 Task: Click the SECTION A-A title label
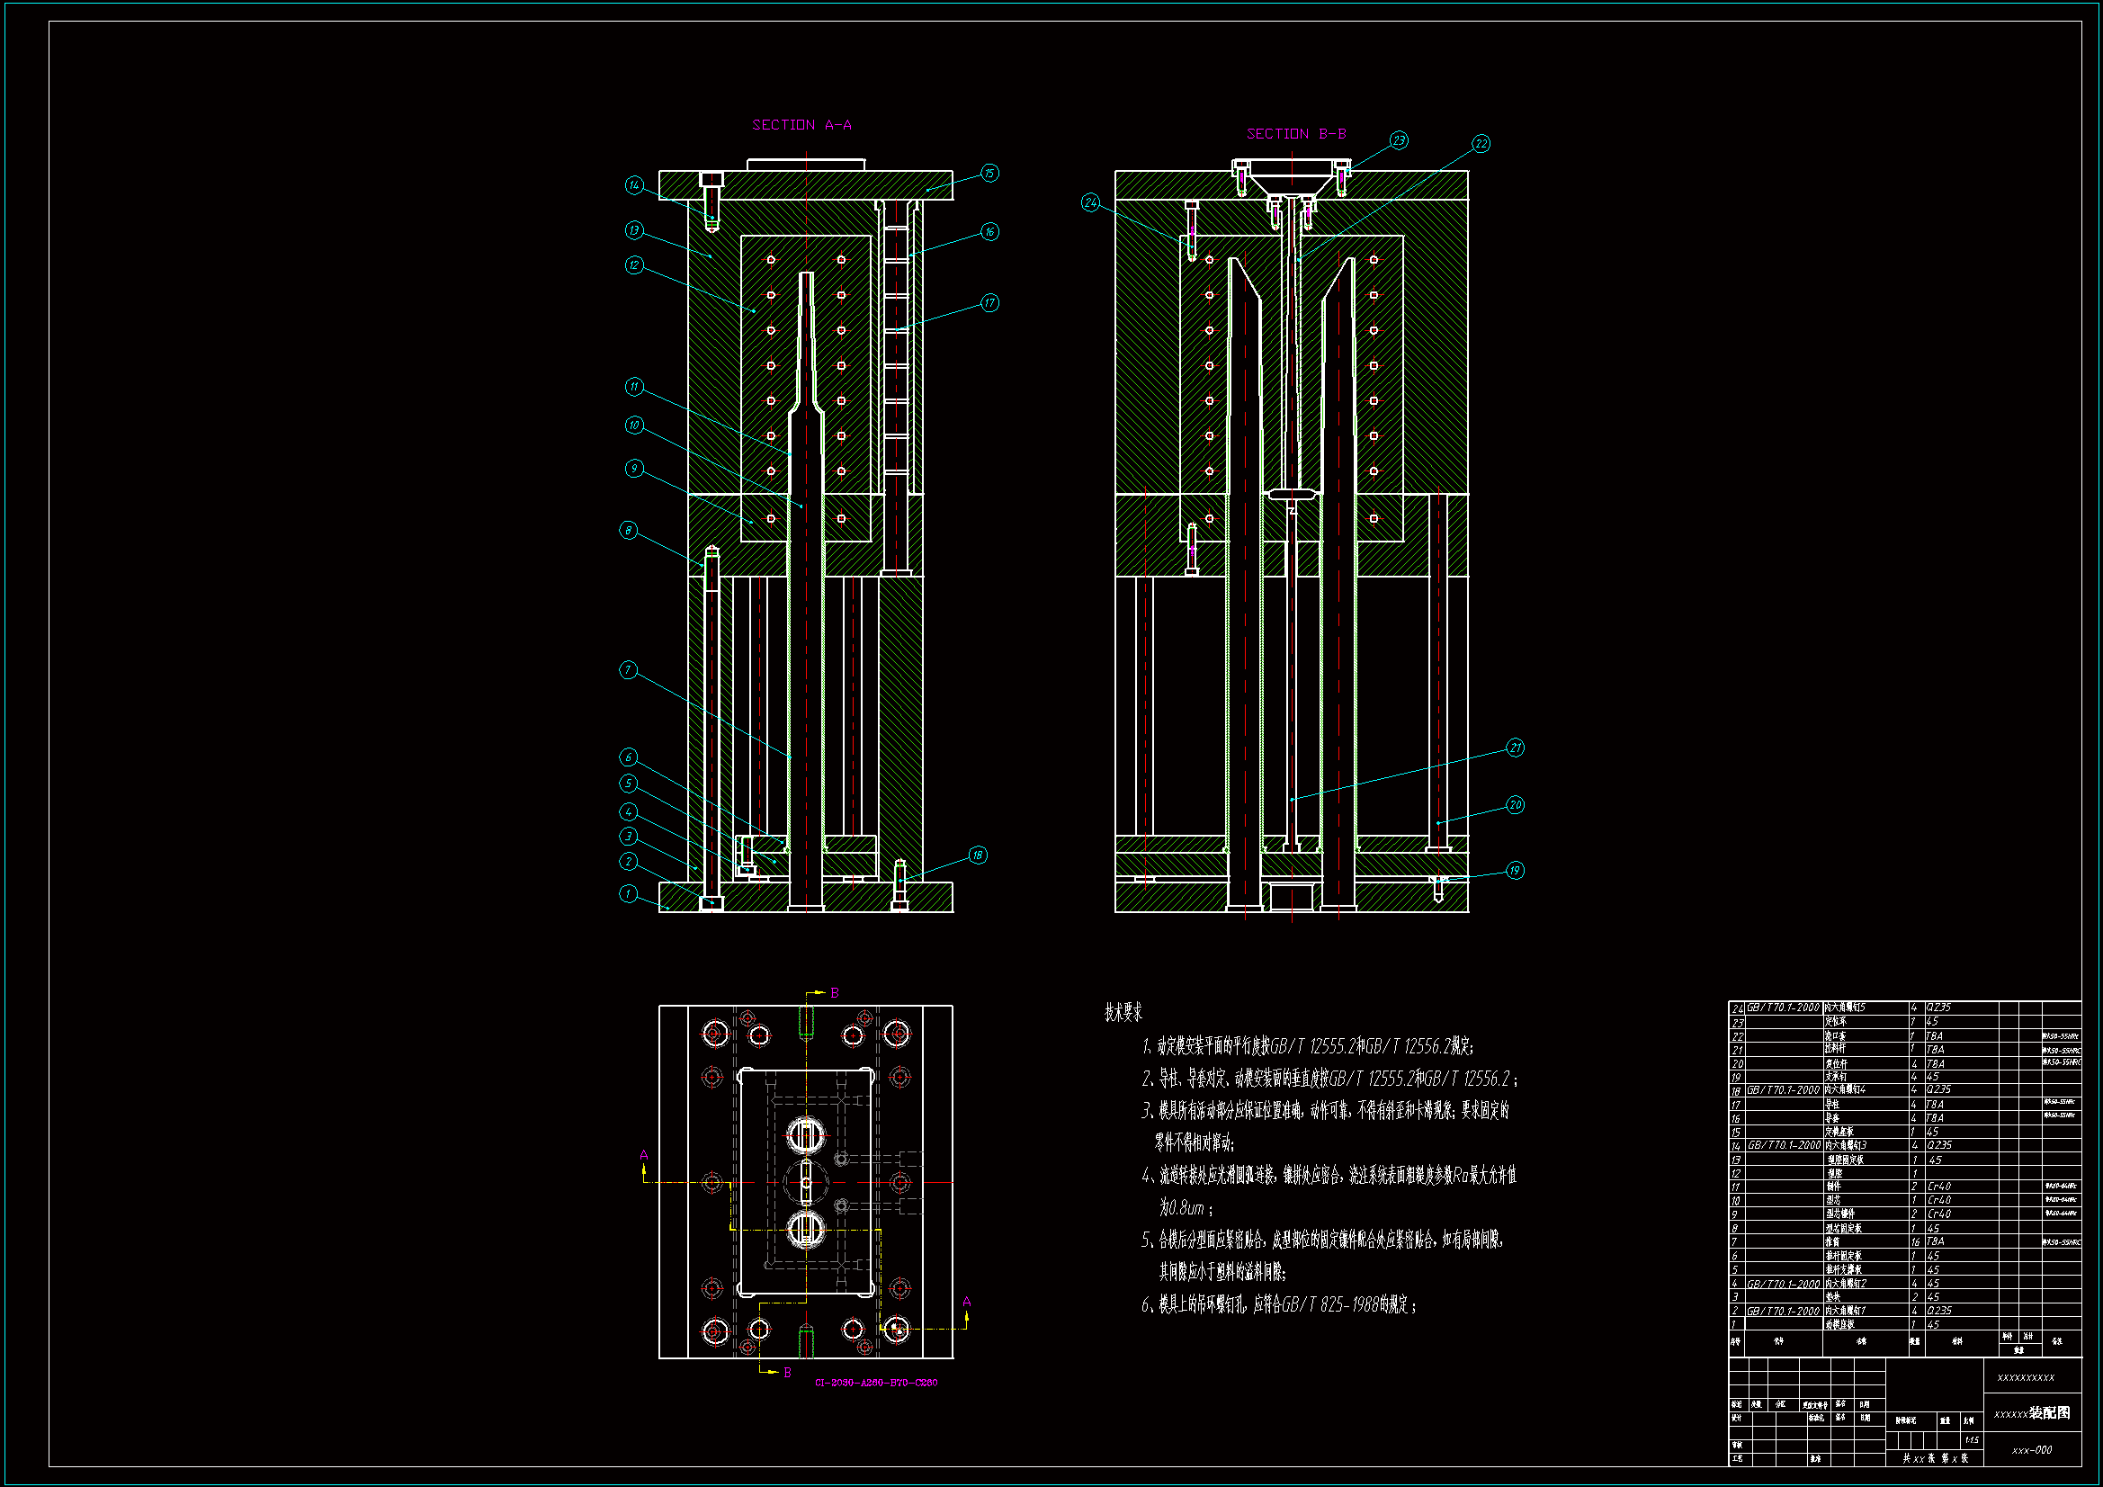[801, 125]
